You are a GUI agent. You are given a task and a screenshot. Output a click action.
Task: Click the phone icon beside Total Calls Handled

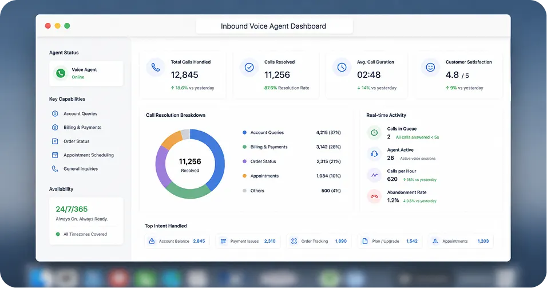pos(156,67)
